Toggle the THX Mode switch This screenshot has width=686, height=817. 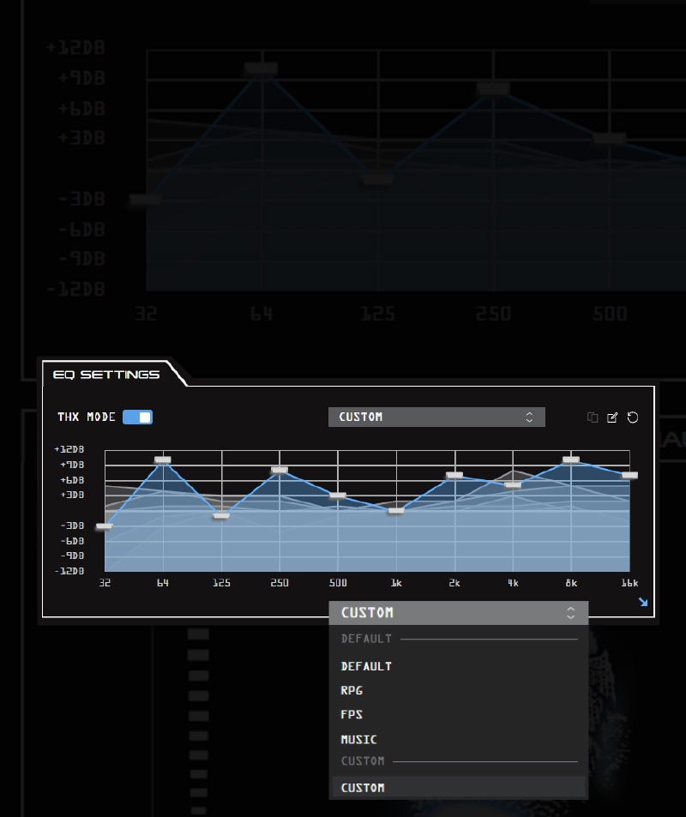click(137, 417)
